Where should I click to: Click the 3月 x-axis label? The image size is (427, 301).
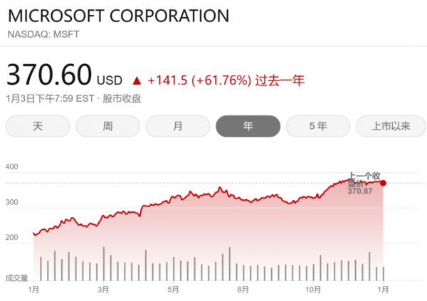[x=104, y=290]
